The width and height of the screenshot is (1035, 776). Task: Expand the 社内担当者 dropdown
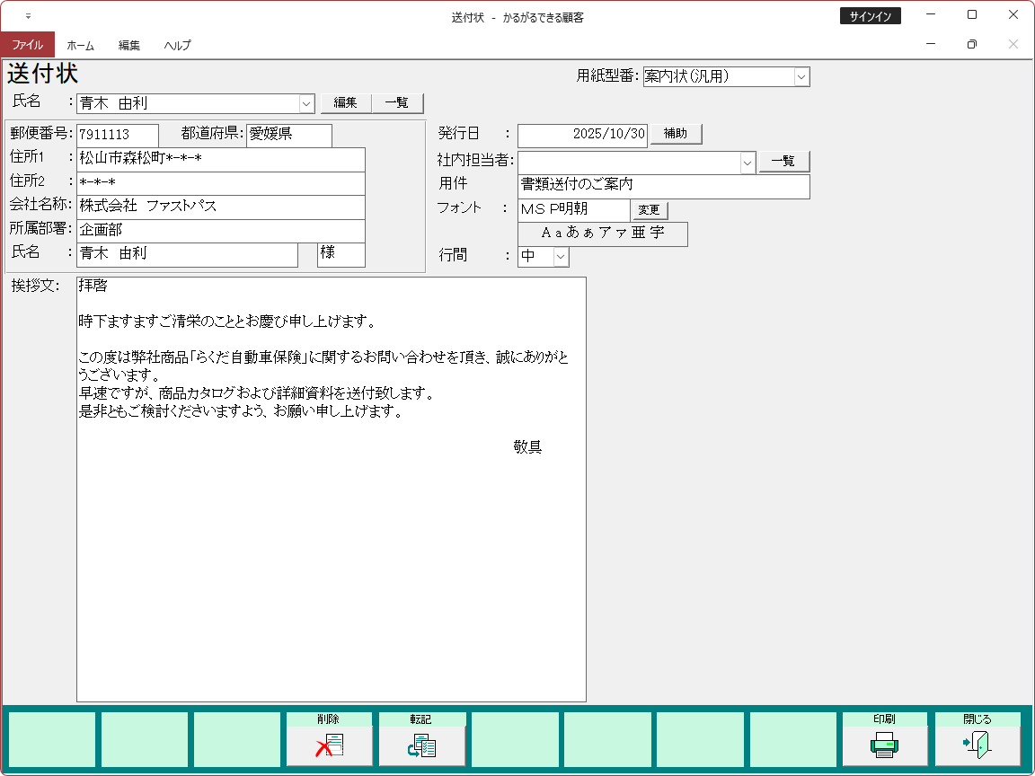[x=747, y=163]
